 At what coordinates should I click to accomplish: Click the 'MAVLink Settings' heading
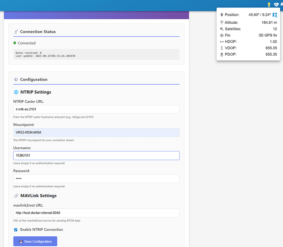(x=39, y=196)
